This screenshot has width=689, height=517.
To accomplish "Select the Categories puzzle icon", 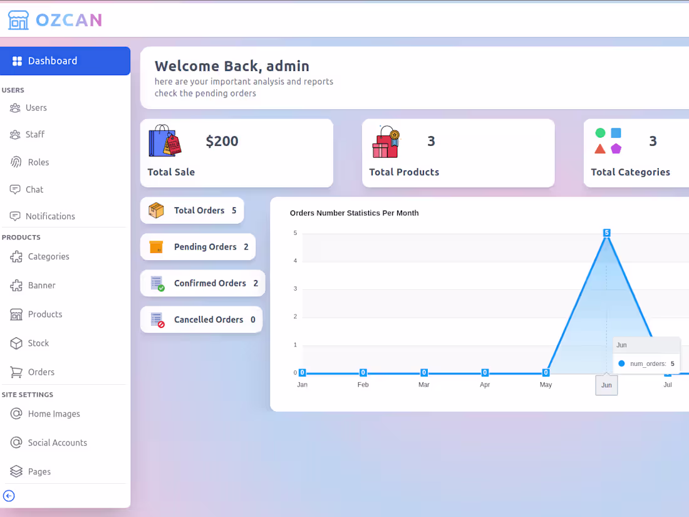I will coord(16,256).
